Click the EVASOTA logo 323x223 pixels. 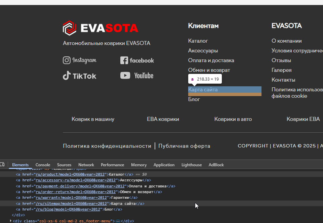click(x=100, y=28)
